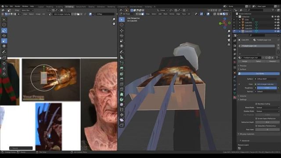This screenshot has height=158, width=281.
Task: Select the Shear tool in viewport toolbar
Action: point(122,120)
